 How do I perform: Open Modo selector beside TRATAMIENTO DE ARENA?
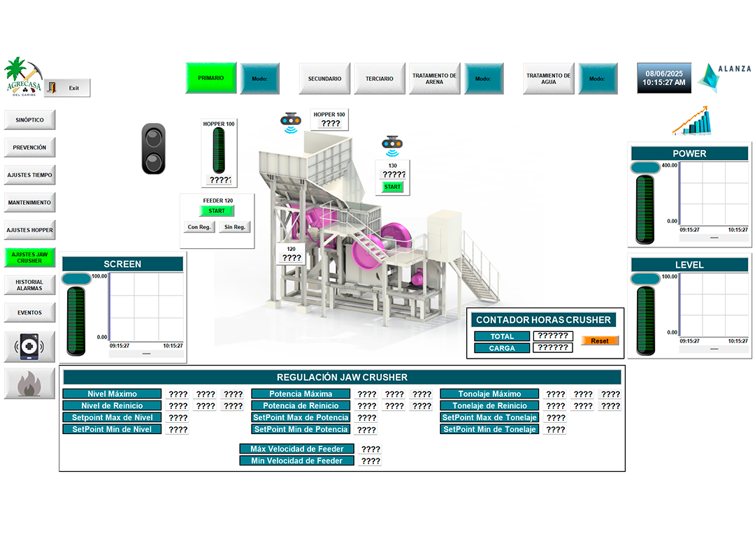[483, 78]
